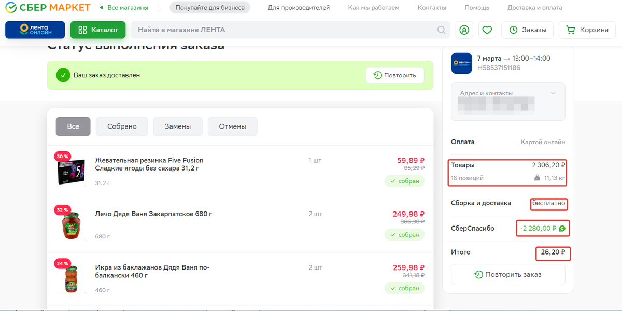
Task: Select the Собрано filter tab
Action: pos(122,126)
